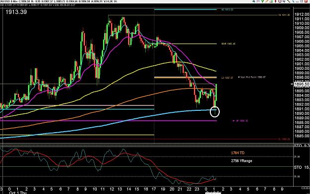This screenshot has height=194, width=310.
Task: Click the 1890.00 price axis label
Action: click(302, 113)
